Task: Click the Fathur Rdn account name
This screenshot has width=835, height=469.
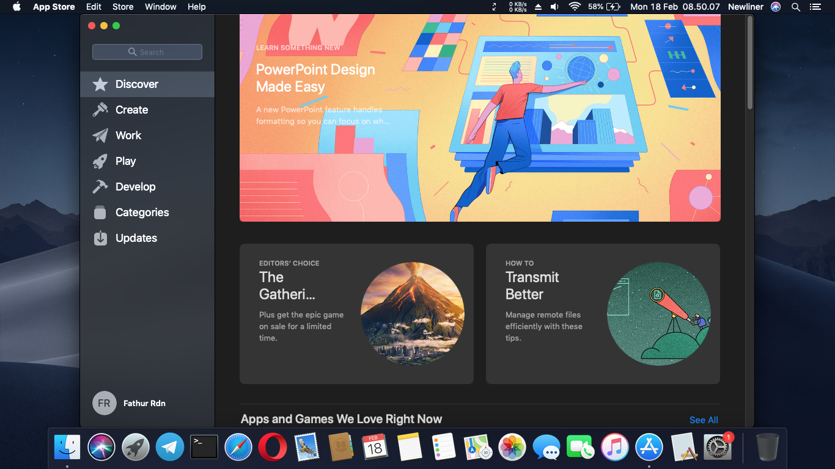Action: pyautogui.click(x=144, y=403)
